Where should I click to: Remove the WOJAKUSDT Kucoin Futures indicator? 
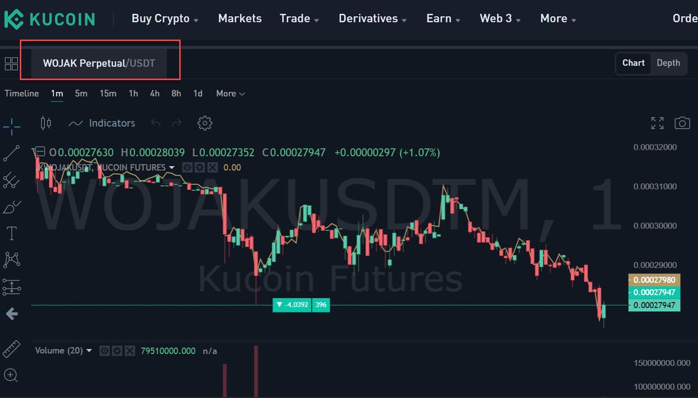pos(212,167)
